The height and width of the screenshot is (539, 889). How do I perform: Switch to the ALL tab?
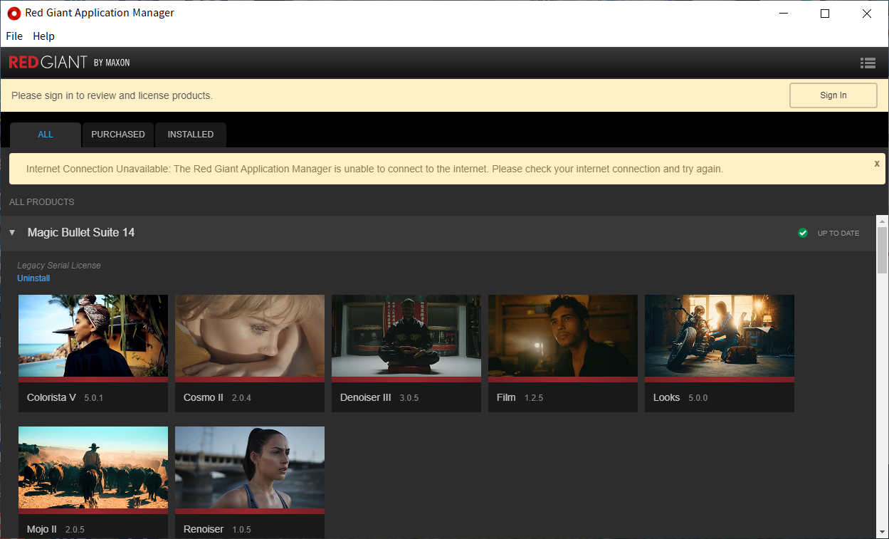(46, 135)
